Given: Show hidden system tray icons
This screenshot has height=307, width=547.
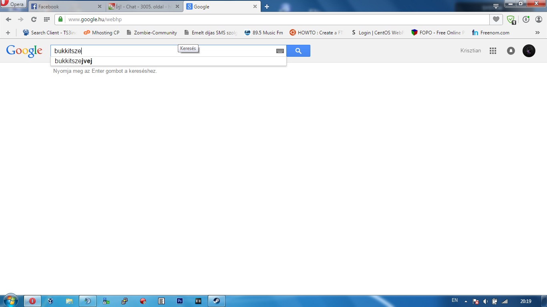Looking at the screenshot, I should (466, 301).
